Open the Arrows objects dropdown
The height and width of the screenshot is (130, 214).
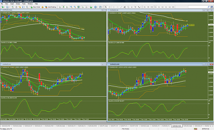click(139, 7)
